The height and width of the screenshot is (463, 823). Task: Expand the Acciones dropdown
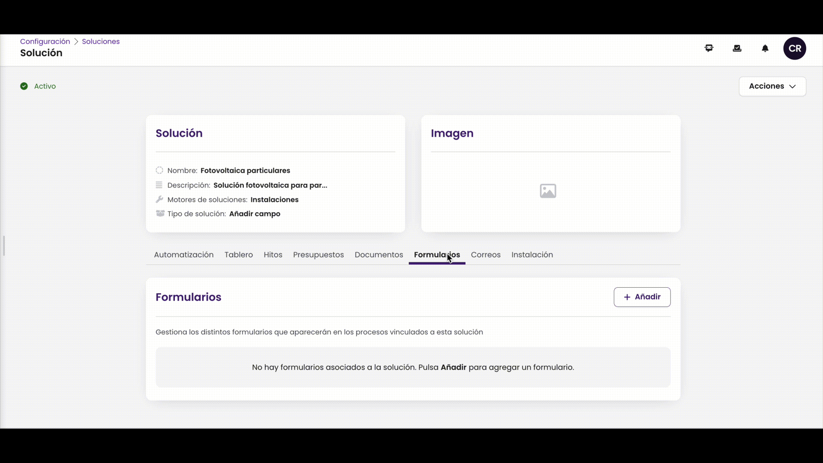(x=772, y=86)
